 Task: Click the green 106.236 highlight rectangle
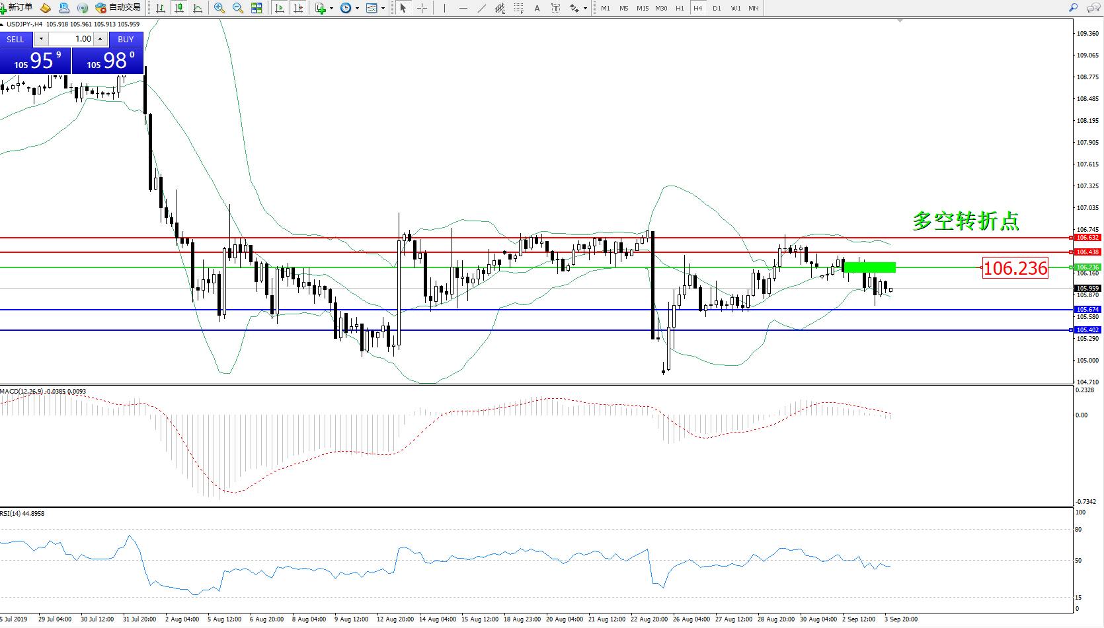click(x=869, y=267)
